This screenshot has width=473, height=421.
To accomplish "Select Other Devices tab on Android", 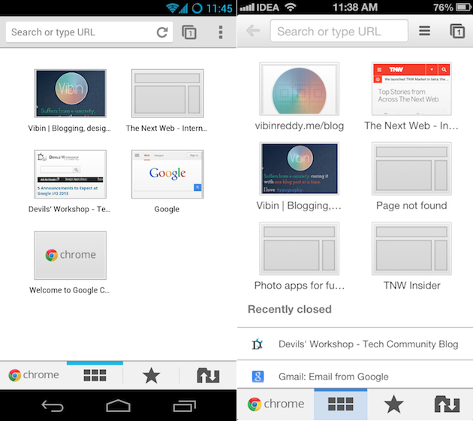I will tap(208, 375).
